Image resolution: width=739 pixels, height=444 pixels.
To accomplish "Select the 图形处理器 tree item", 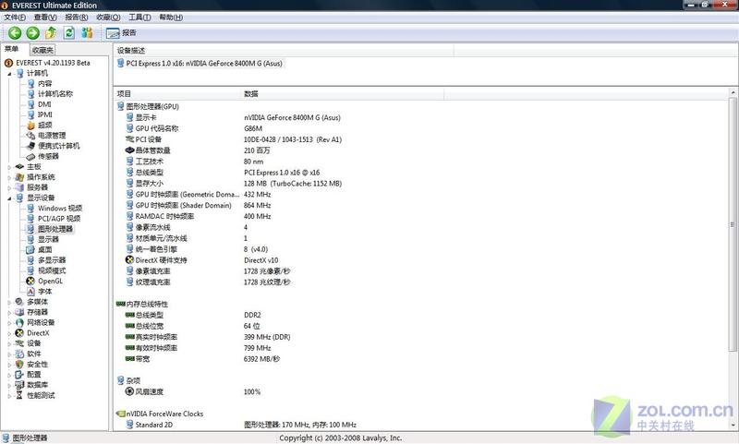I will [x=55, y=229].
